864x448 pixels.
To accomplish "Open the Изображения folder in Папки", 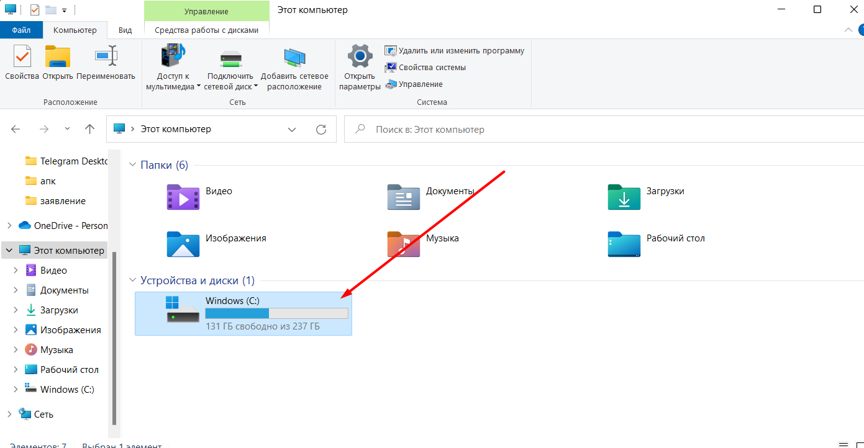I will [217, 244].
